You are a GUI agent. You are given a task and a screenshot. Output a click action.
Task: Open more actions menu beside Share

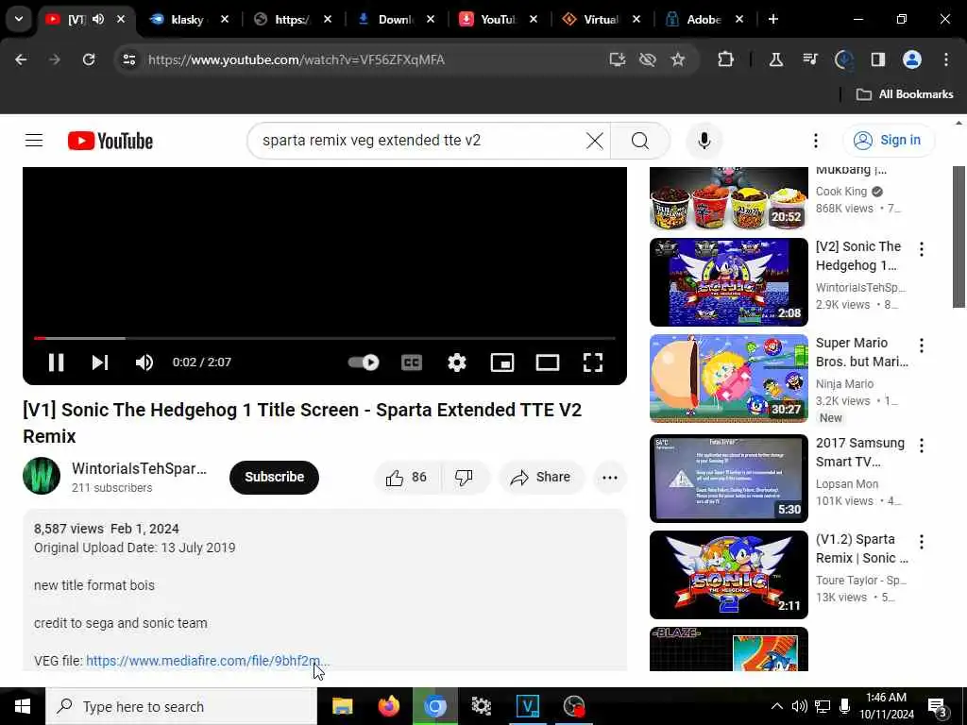pyautogui.click(x=609, y=477)
